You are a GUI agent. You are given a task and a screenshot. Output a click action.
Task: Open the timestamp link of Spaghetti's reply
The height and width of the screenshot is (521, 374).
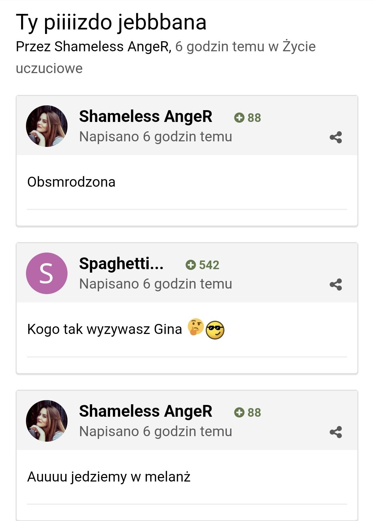click(x=155, y=284)
